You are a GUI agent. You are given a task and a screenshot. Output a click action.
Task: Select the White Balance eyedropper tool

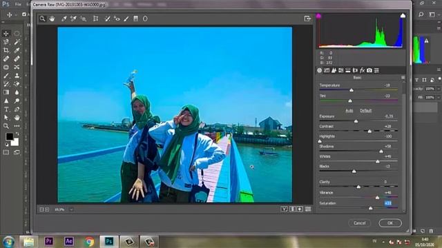tap(64, 19)
